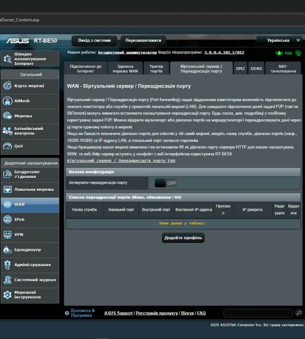The height and width of the screenshot is (339, 305).
Task: Select Віртуальний сервер / Переадресація порту tab
Action: 201,68
